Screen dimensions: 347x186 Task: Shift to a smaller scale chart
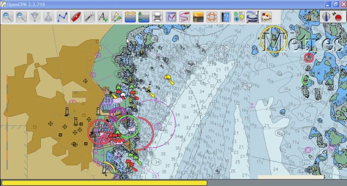pos(35,17)
